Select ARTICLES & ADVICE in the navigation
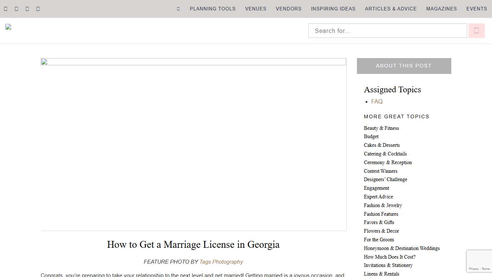The width and height of the screenshot is (492, 277). (x=391, y=9)
